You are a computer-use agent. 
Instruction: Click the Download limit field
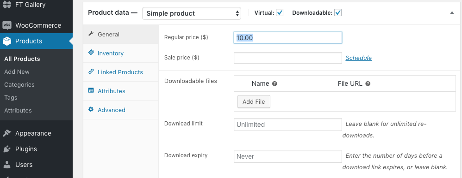point(288,125)
